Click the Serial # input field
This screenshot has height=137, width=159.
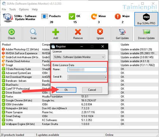point(87,77)
